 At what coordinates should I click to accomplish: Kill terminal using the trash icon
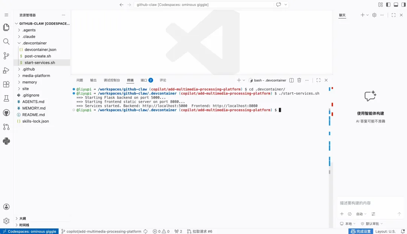click(x=299, y=80)
